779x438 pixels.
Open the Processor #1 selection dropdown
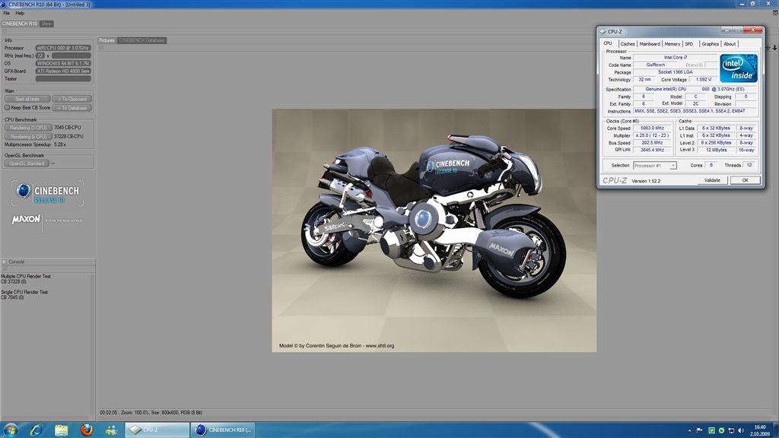pos(654,165)
